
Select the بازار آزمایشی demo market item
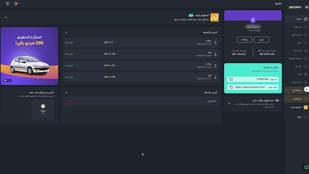297,99
